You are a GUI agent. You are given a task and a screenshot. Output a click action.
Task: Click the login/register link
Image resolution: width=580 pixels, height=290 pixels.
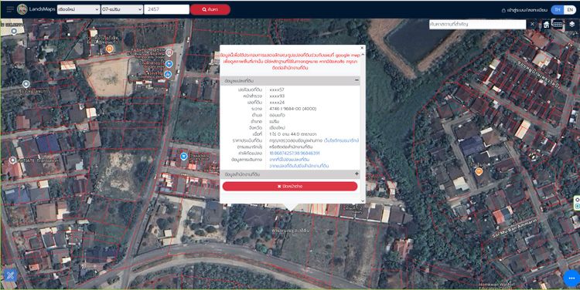(524, 10)
